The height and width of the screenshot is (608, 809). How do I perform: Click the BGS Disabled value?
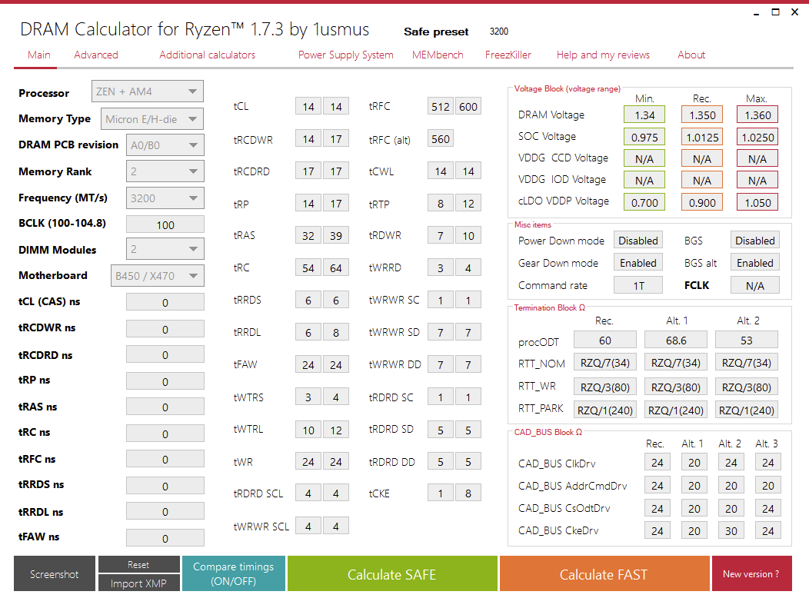tap(755, 241)
